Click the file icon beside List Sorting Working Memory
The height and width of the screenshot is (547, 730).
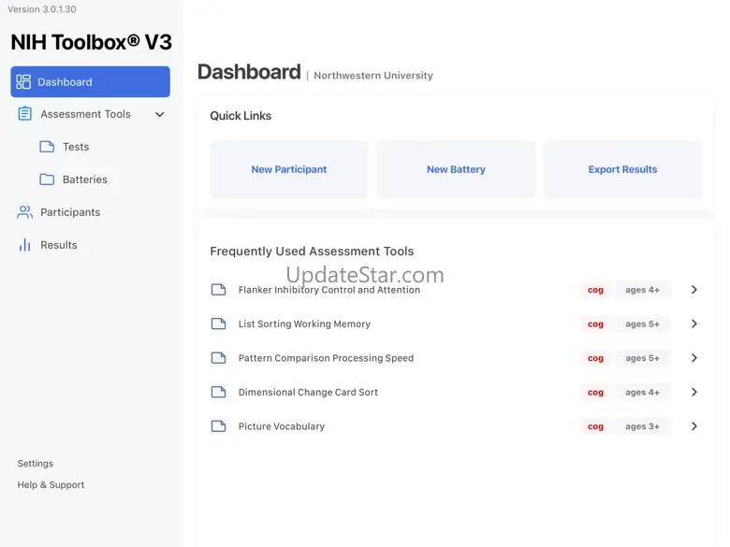point(218,324)
